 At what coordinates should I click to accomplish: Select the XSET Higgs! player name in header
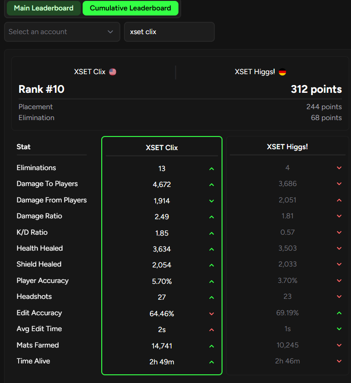pos(255,72)
